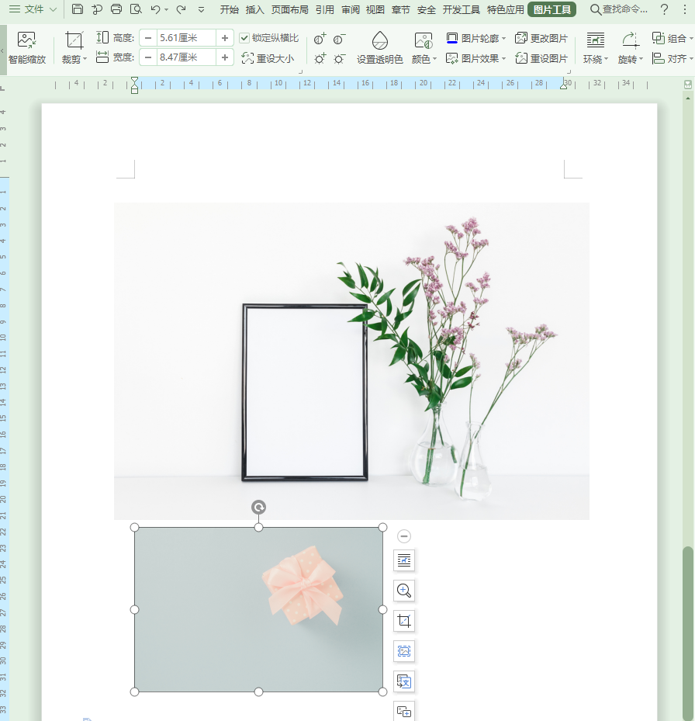
Task: Expand quick access toolbar customize arrow
Action: point(201,9)
